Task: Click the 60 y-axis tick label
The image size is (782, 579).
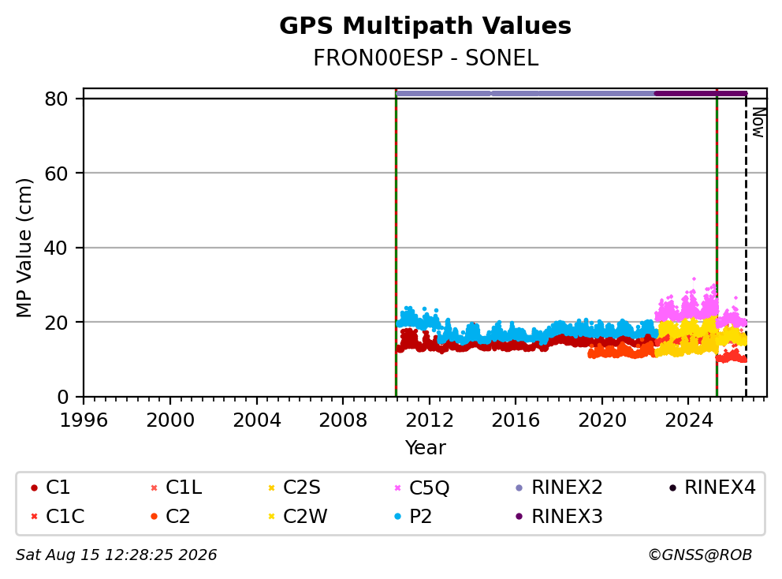Action: click(x=56, y=174)
